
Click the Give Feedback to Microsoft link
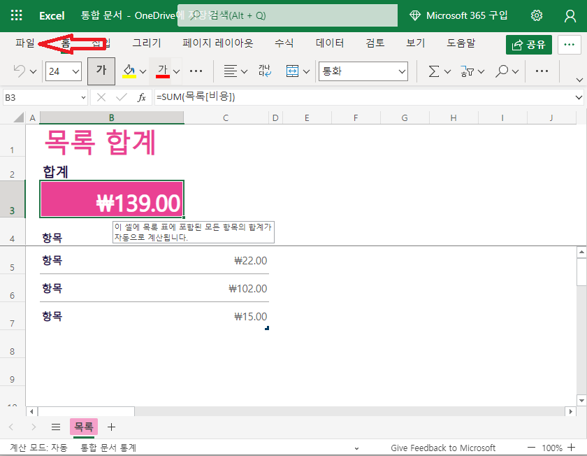pyautogui.click(x=443, y=447)
